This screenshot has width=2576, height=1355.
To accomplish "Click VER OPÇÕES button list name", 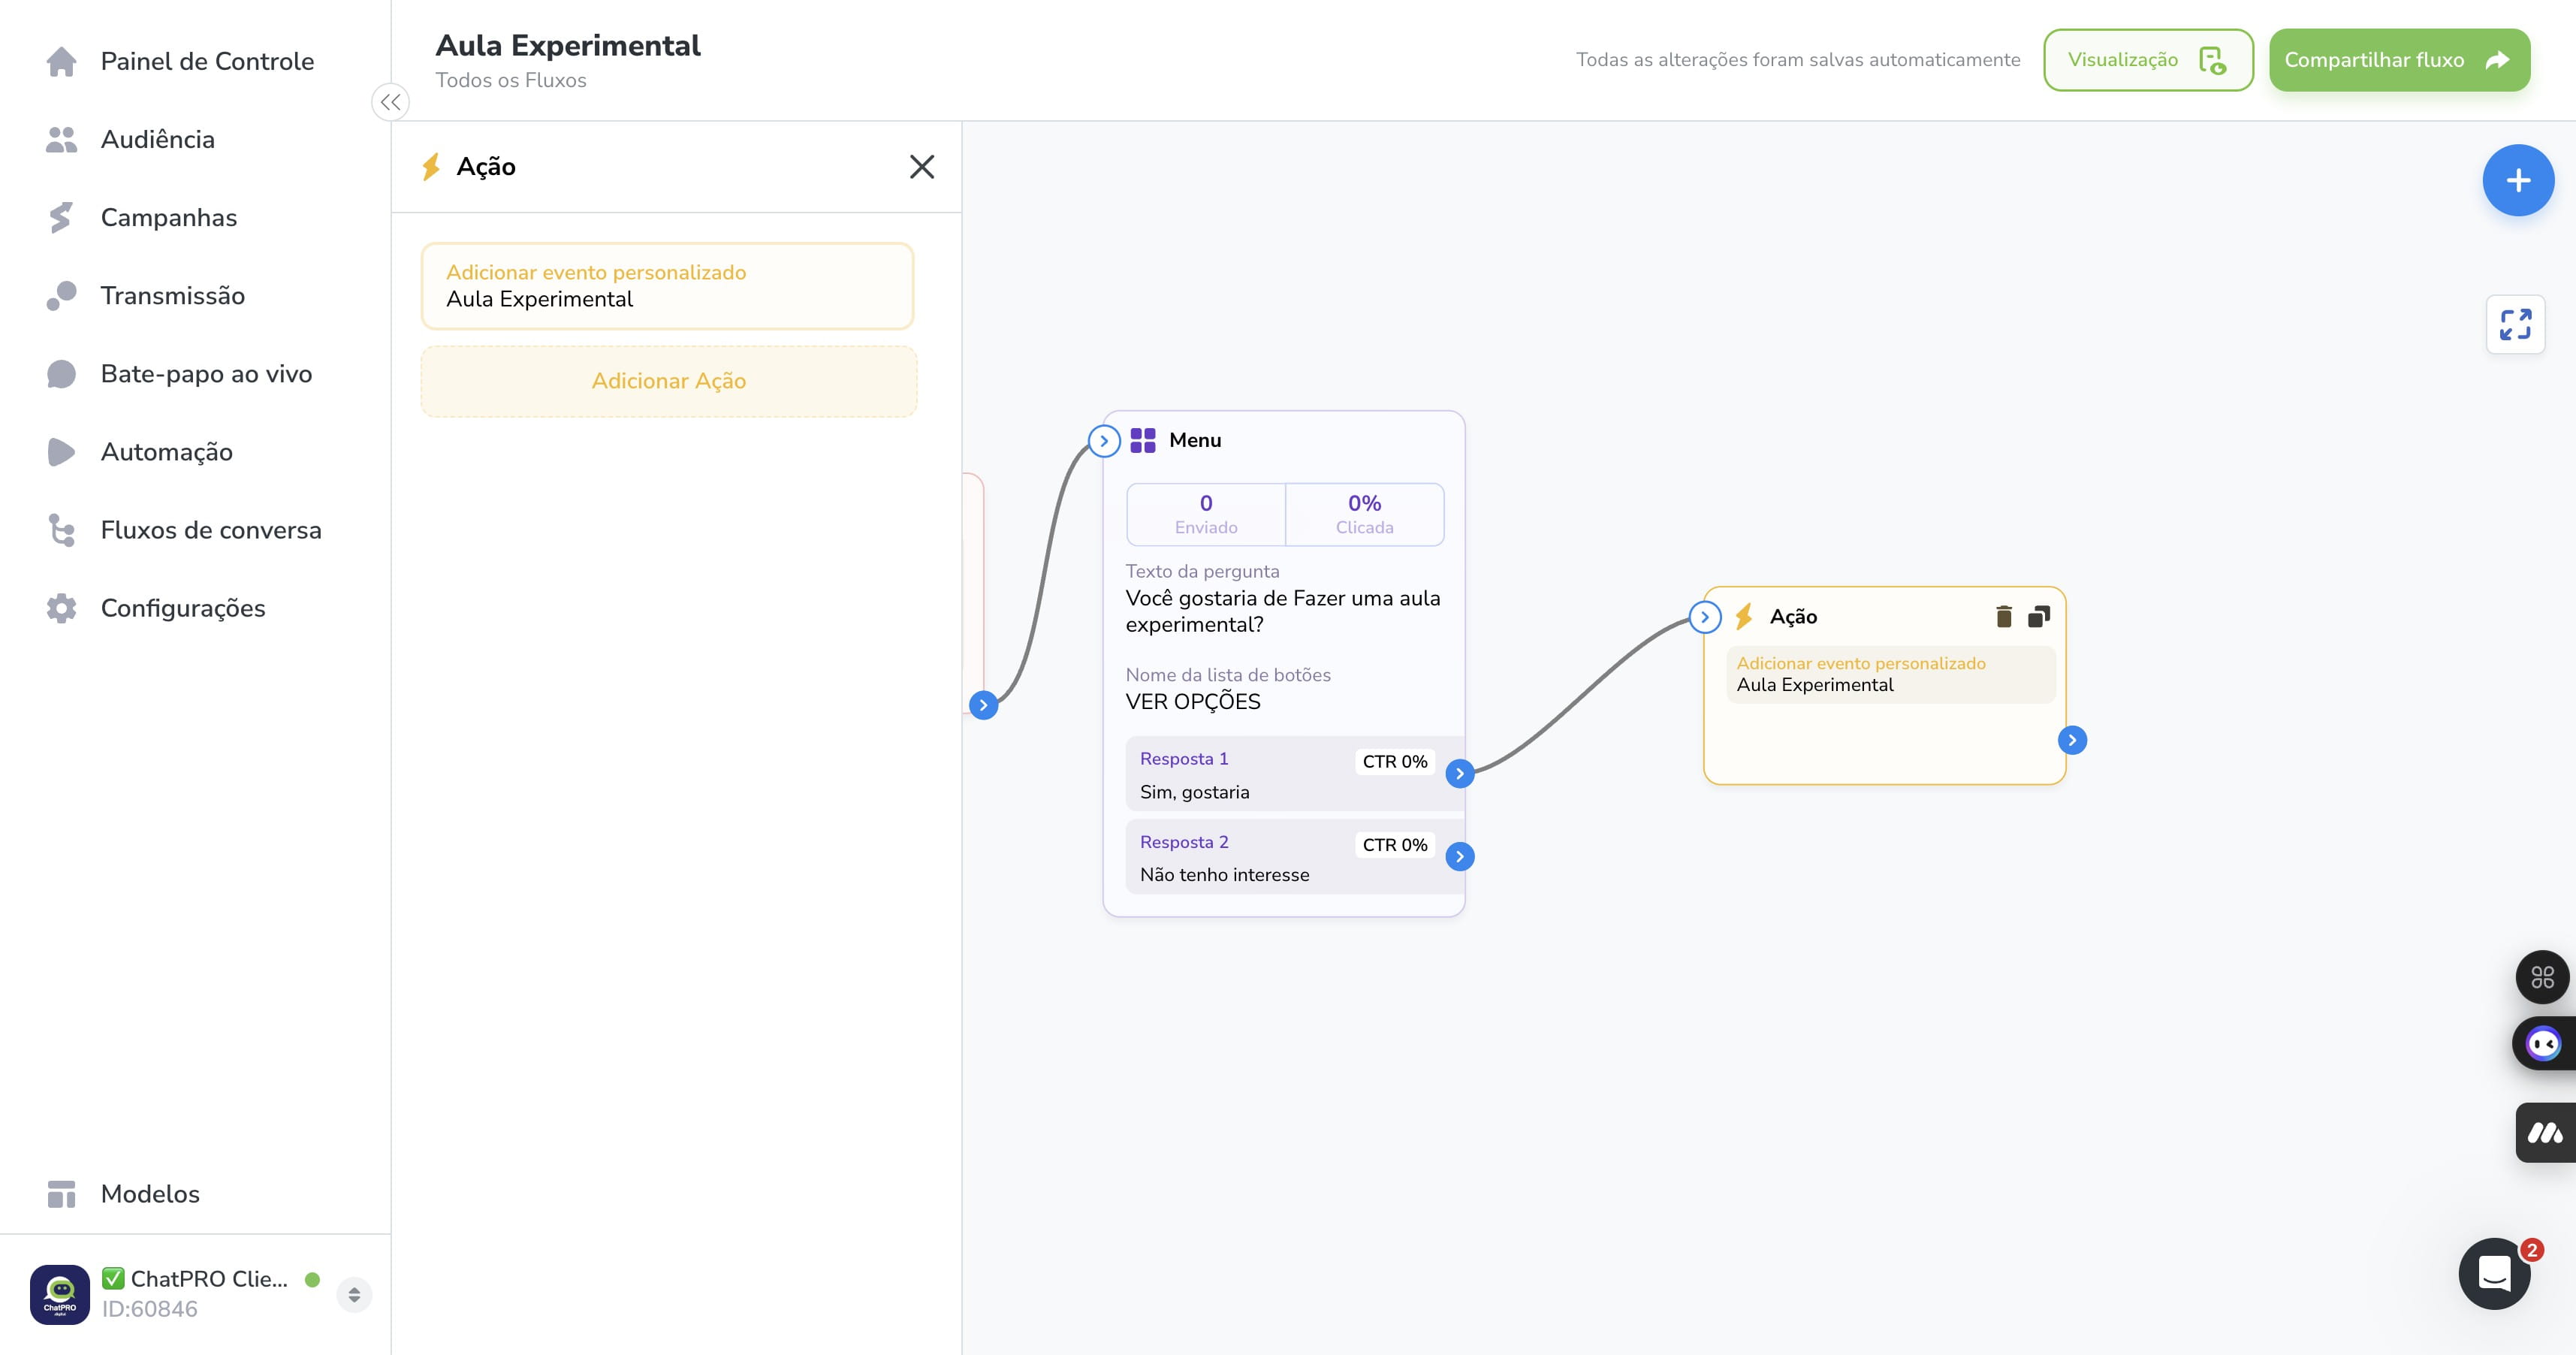I will [x=1193, y=702].
